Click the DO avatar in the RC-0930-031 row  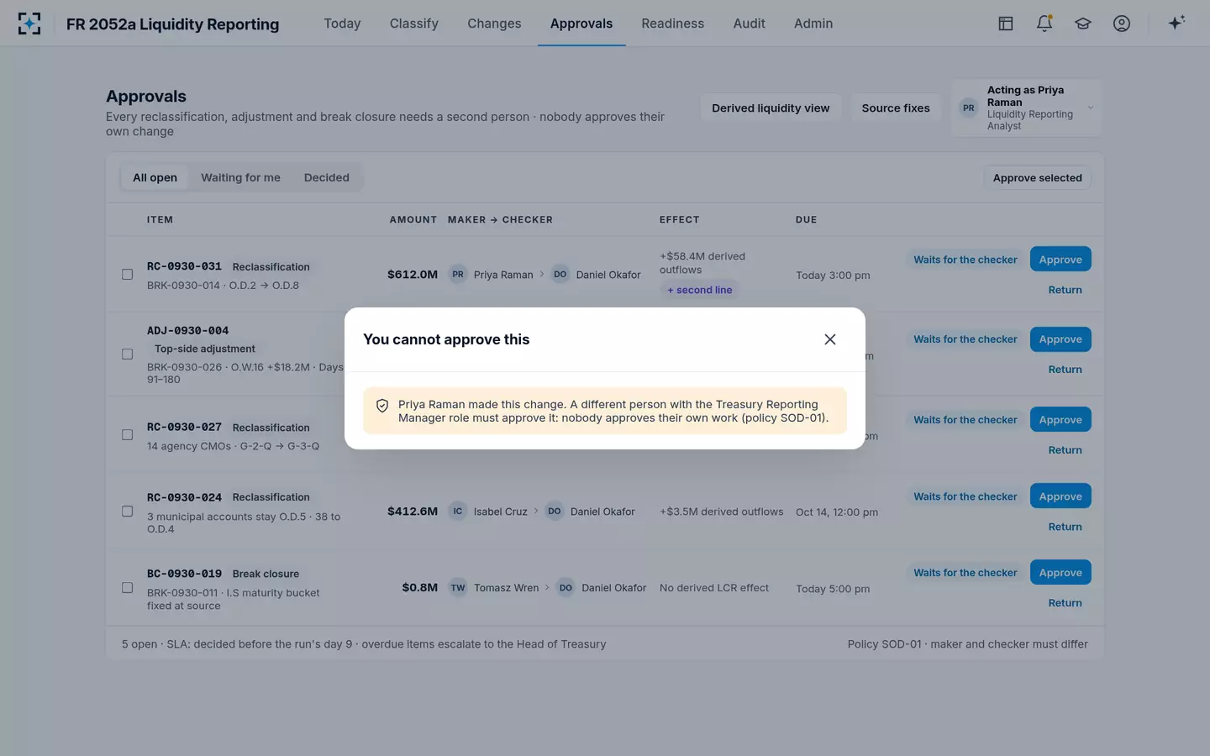click(560, 275)
